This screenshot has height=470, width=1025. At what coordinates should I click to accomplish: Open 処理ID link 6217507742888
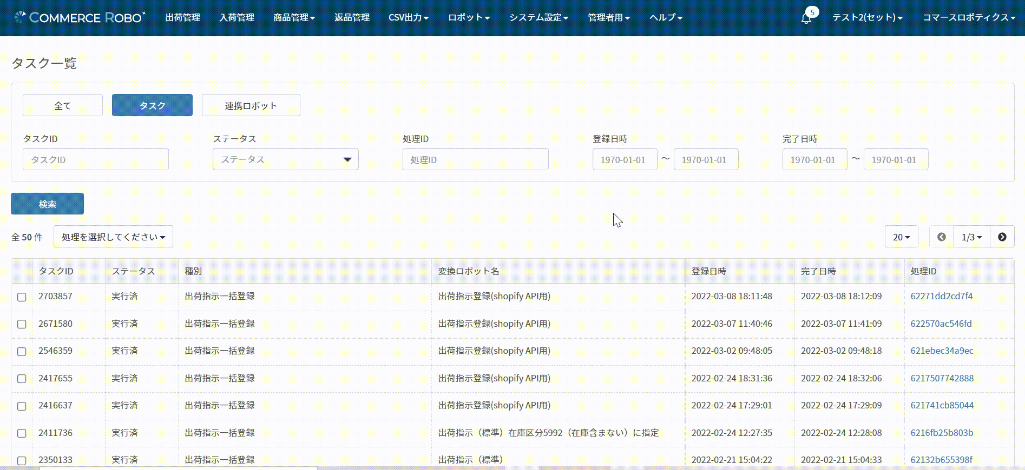coord(942,378)
